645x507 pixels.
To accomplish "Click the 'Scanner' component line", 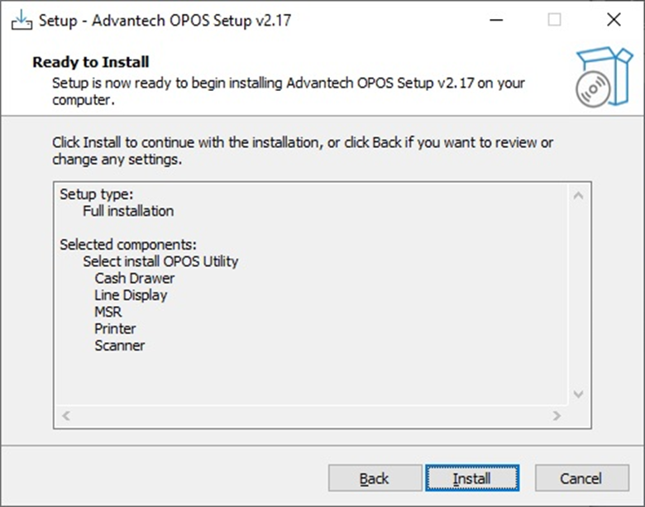I will (x=120, y=346).
